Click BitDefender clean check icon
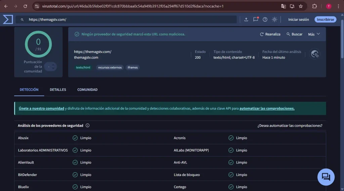The height and width of the screenshot is (191, 344). click(75, 175)
